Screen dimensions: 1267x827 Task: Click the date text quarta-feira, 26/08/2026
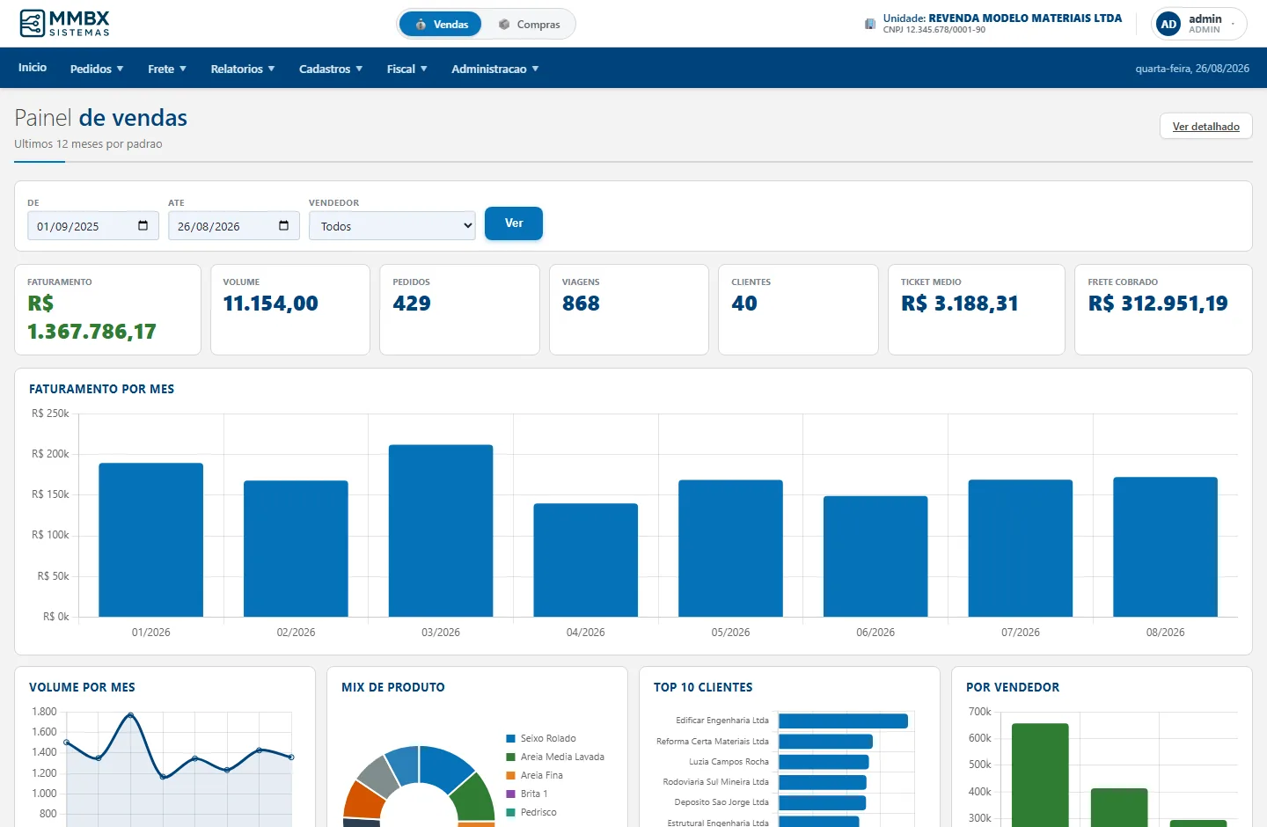coord(1192,69)
